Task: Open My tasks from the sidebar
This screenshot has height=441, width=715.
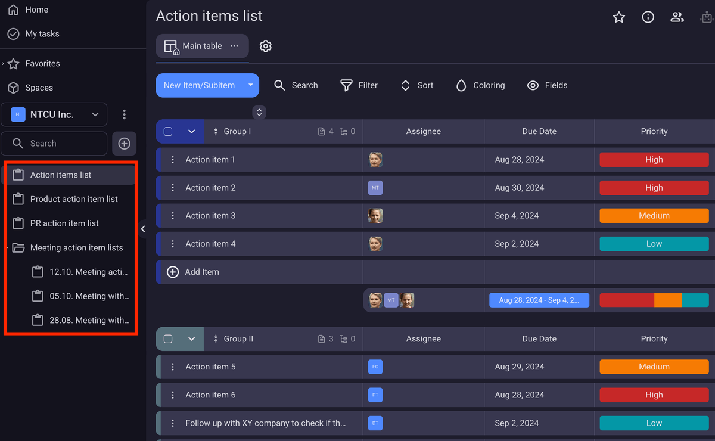Action: click(x=42, y=34)
